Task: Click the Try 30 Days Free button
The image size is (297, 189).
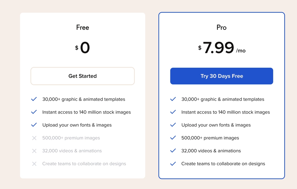Action: 222,76
